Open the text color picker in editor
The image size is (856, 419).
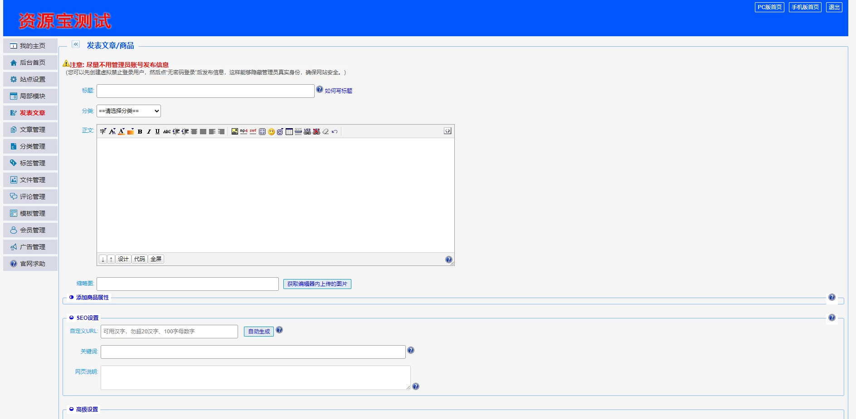[121, 132]
